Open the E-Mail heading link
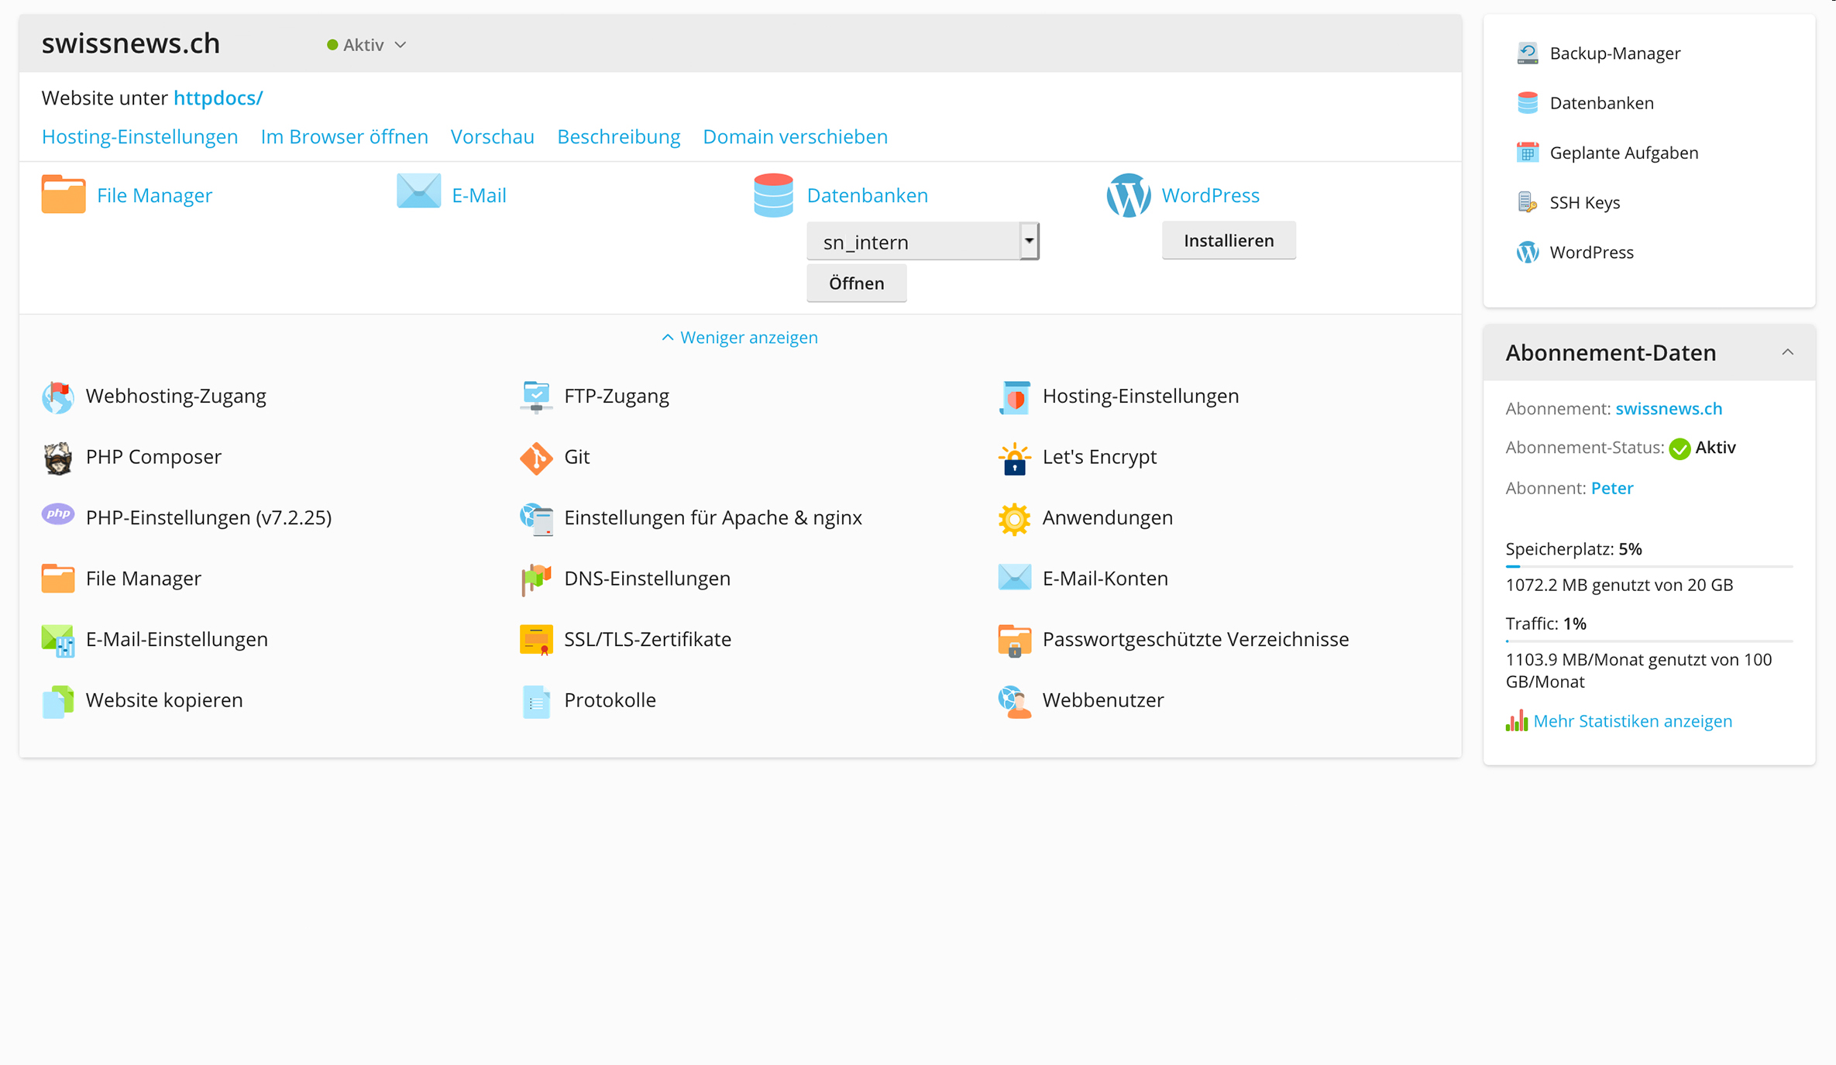This screenshot has height=1065, width=1836. (479, 195)
